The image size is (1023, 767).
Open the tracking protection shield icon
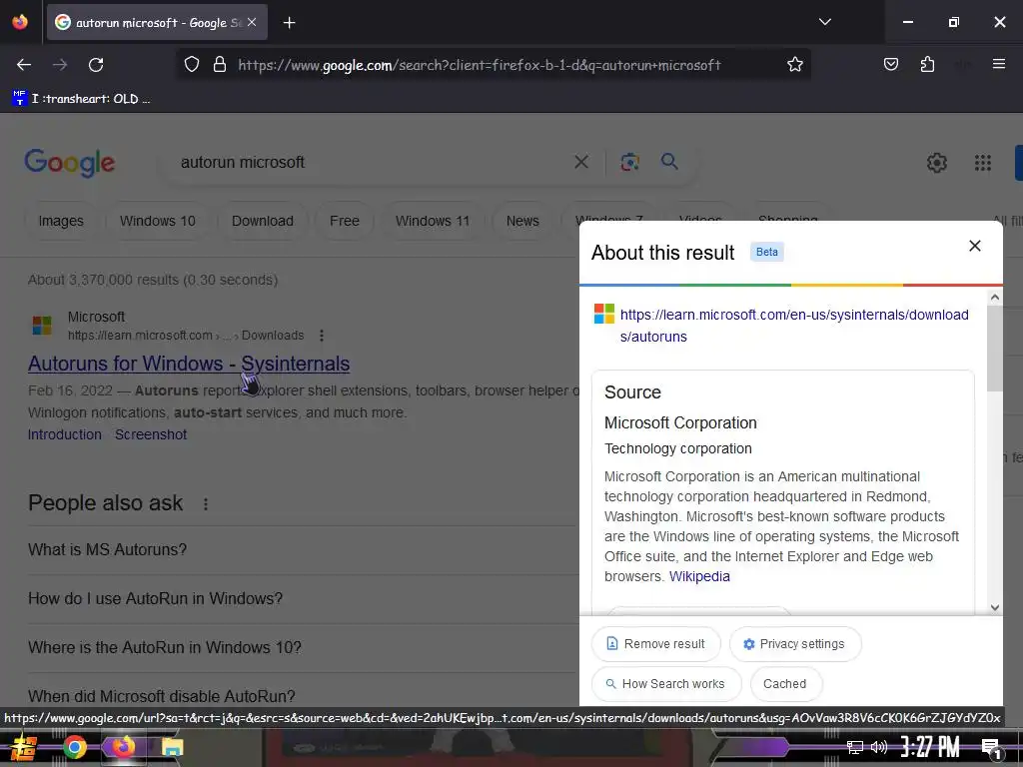pyautogui.click(x=191, y=65)
